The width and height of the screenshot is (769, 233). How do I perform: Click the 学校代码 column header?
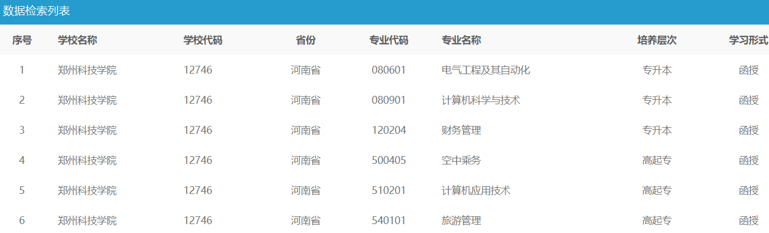[203, 40]
